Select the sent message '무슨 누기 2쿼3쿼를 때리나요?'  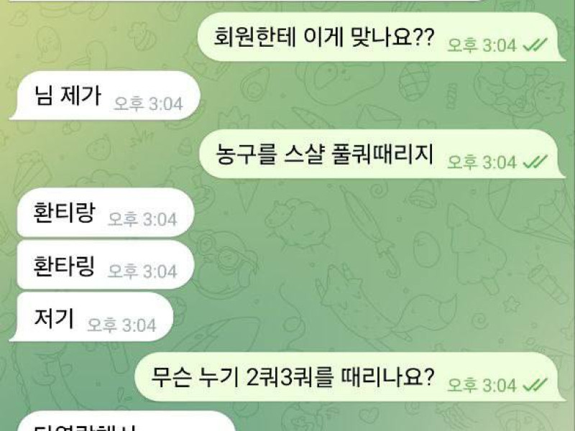(350, 376)
